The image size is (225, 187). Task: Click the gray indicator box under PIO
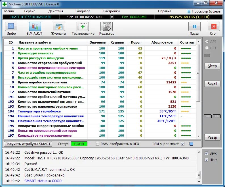207,56
